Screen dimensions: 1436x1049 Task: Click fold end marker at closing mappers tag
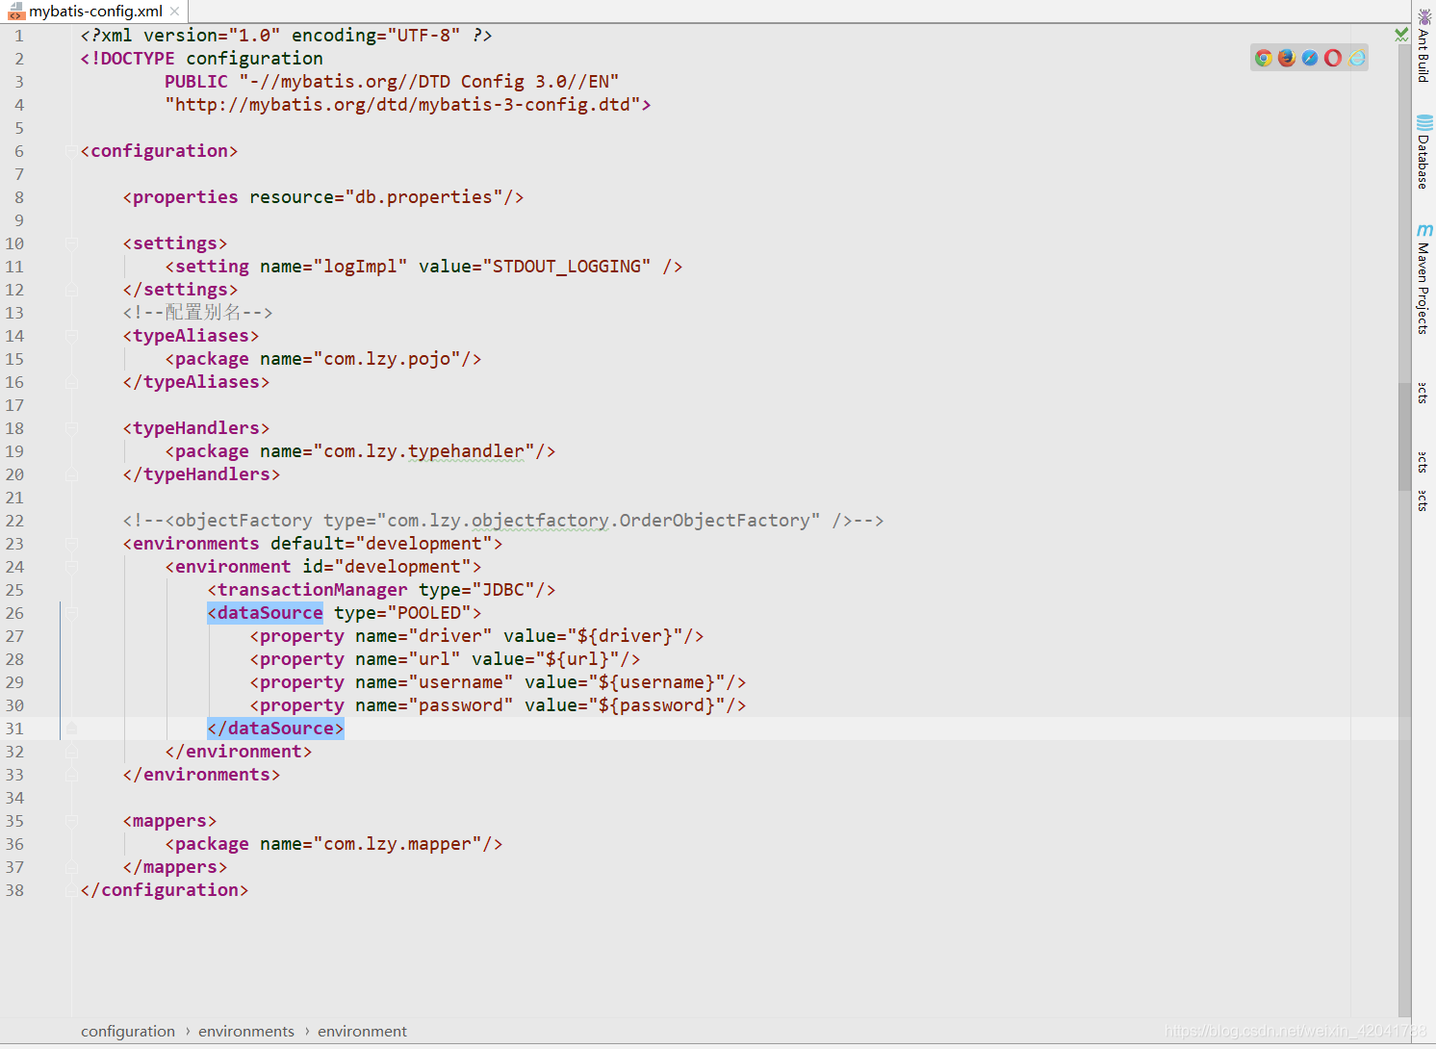click(71, 867)
